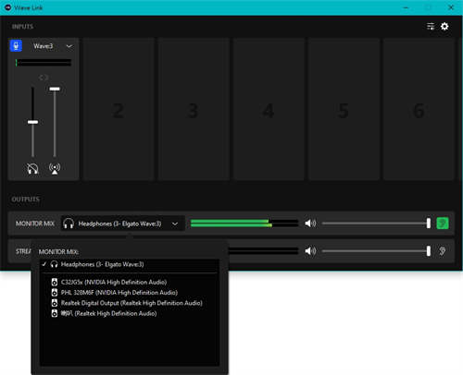Screen dimensions: 463x375
Task: Toggle Wave:3 stream mix broadcast icon
Action: click(x=55, y=168)
